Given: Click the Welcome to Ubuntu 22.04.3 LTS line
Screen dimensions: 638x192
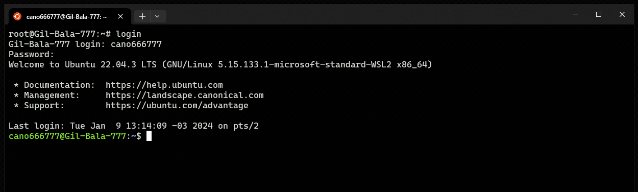Looking at the screenshot, I should pyautogui.click(x=220, y=64).
